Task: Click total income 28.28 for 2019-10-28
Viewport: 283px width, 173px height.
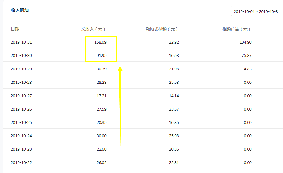Action: pyautogui.click(x=101, y=83)
